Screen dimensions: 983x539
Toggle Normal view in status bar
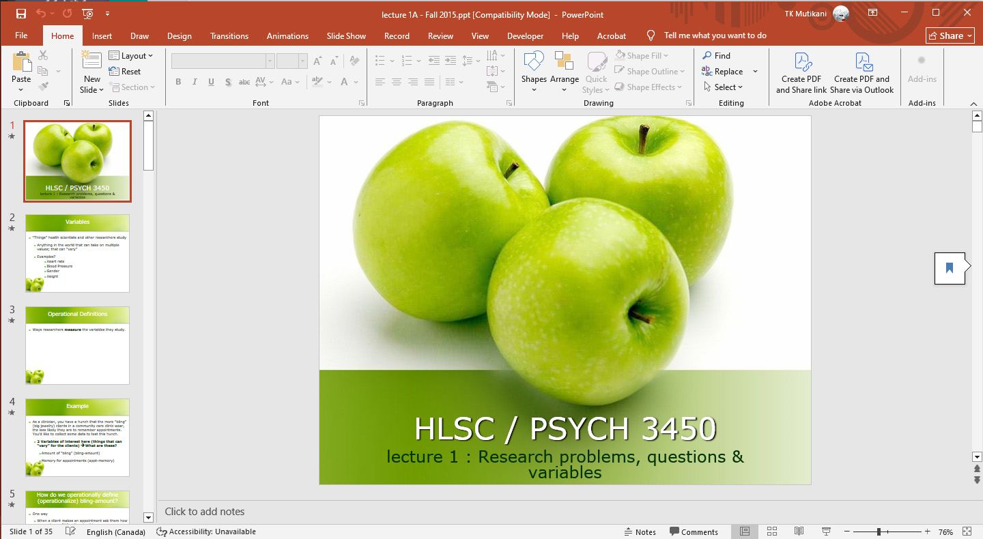[745, 531]
